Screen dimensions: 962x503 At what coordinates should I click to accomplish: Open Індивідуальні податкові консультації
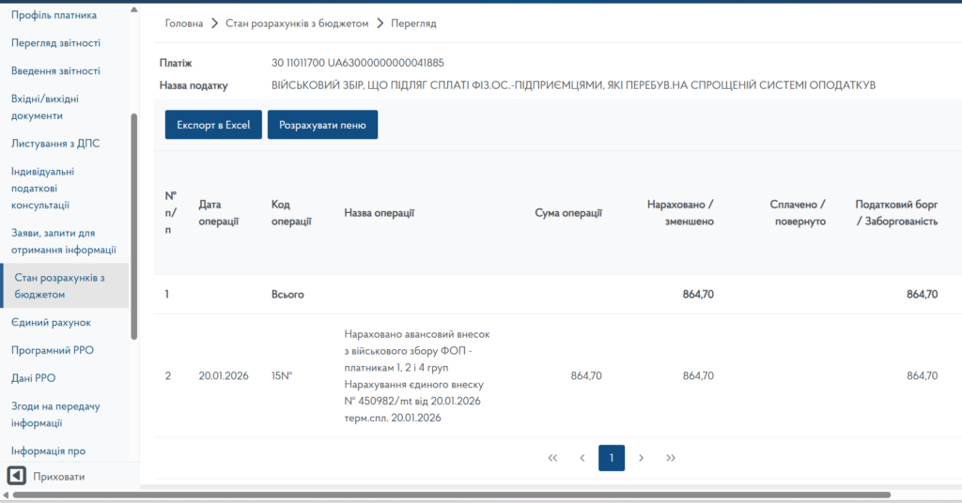[x=42, y=188]
